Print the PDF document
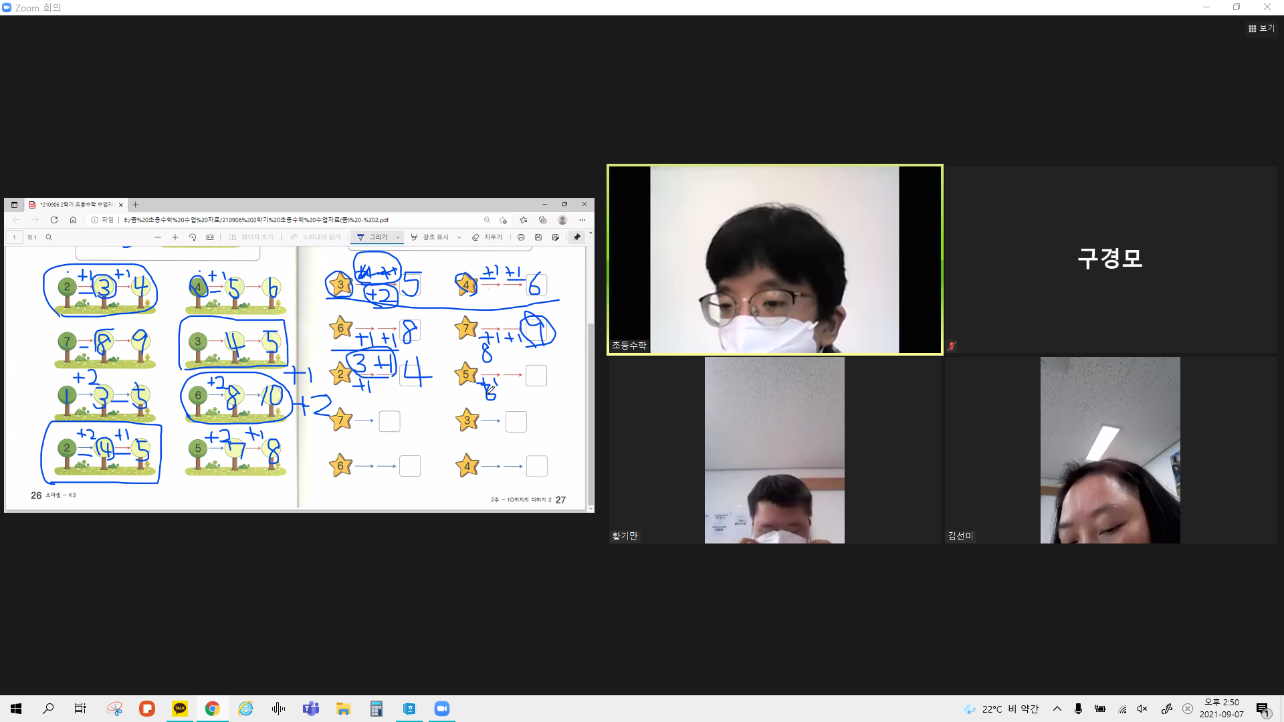Image resolution: width=1284 pixels, height=722 pixels. pyautogui.click(x=521, y=237)
